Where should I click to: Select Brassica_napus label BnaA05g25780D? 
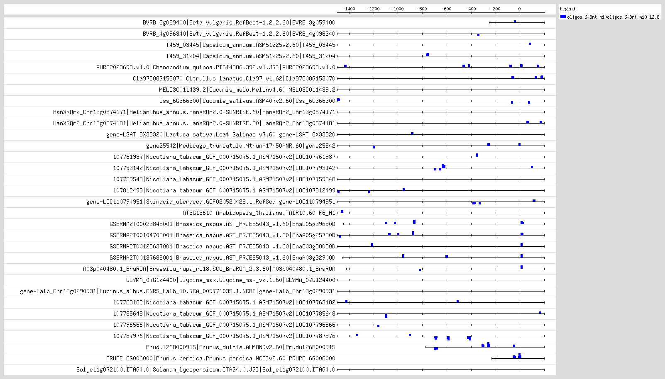pyautogui.click(x=222, y=235)
